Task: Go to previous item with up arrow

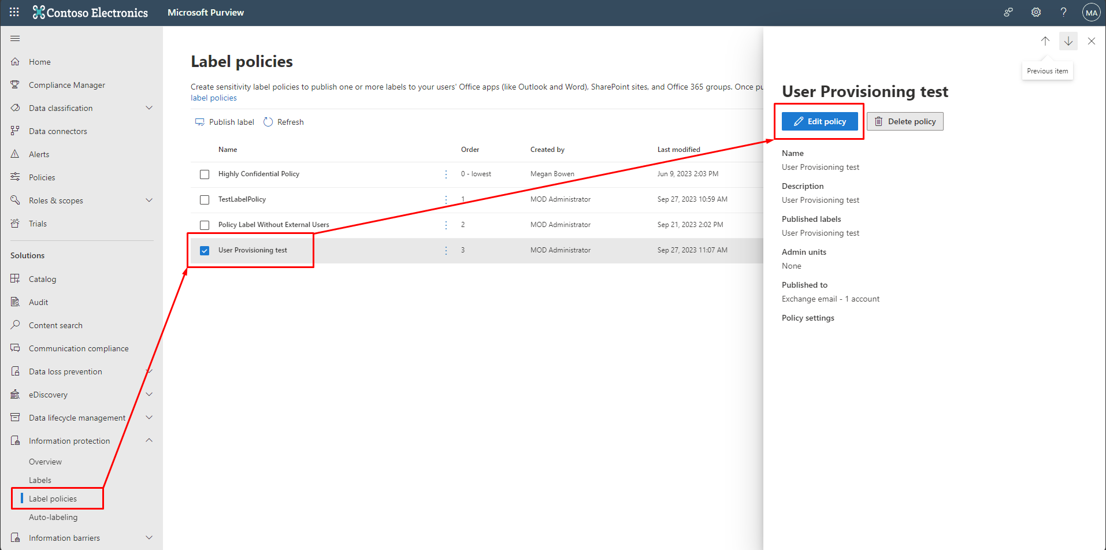Action: [1045, 41]
